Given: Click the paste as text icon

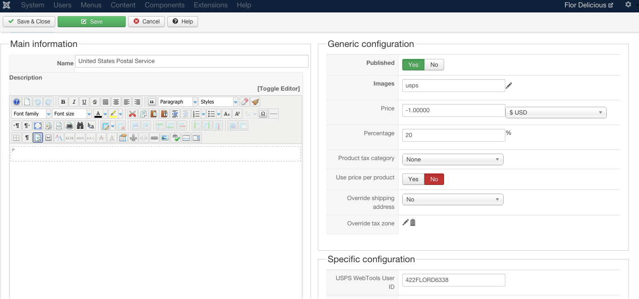Looking at the screenshot, I should coord(164,114).
